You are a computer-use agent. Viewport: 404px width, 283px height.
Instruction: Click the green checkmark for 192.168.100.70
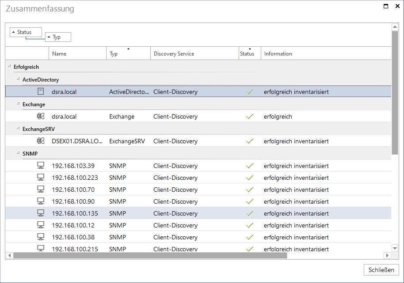coord(249,190)
